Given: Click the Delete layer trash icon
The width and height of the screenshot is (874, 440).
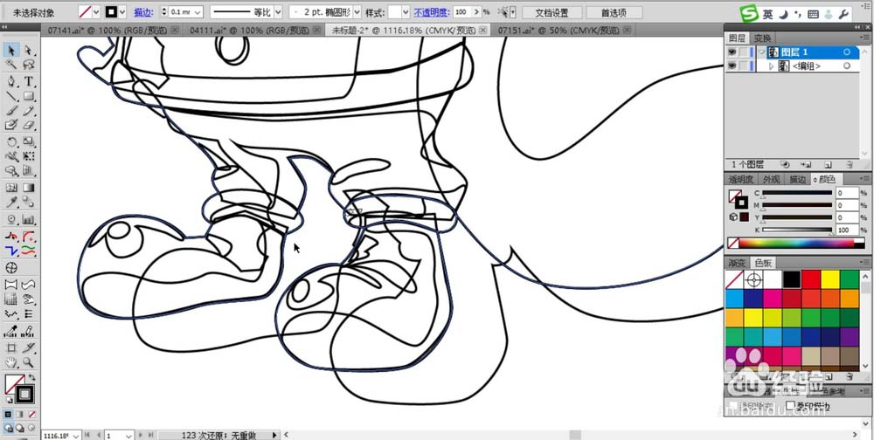Looking at the screenshot, I should coord(850,165).
